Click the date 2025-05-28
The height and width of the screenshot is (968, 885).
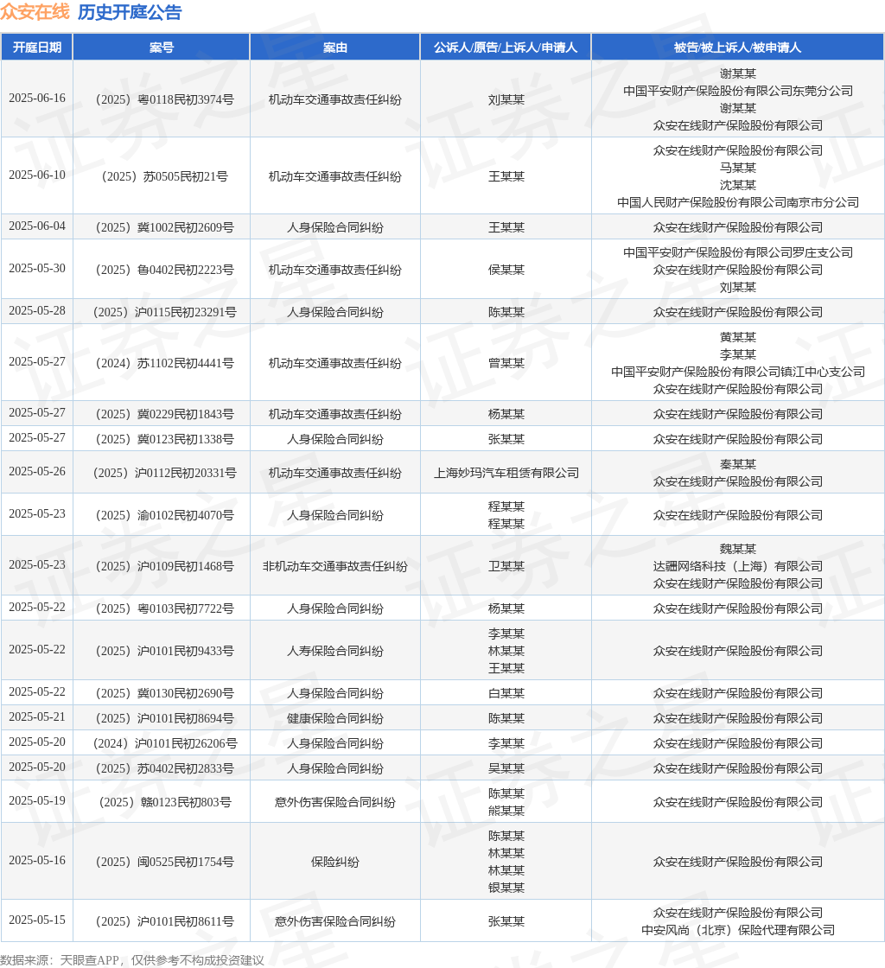[x=37, y=310]
